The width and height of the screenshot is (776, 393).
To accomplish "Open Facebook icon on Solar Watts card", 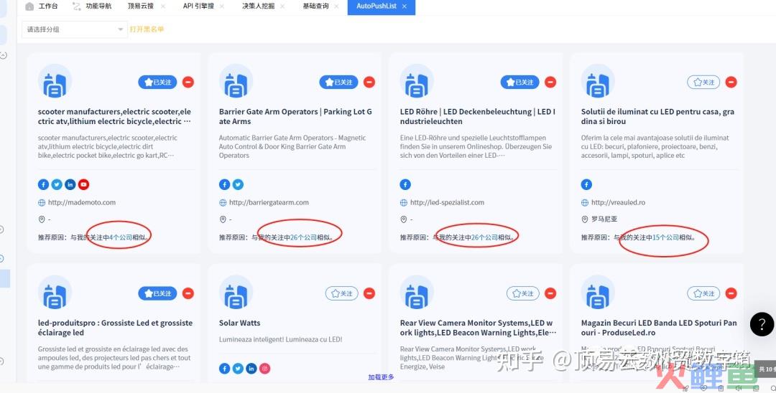I will (225, 369).
